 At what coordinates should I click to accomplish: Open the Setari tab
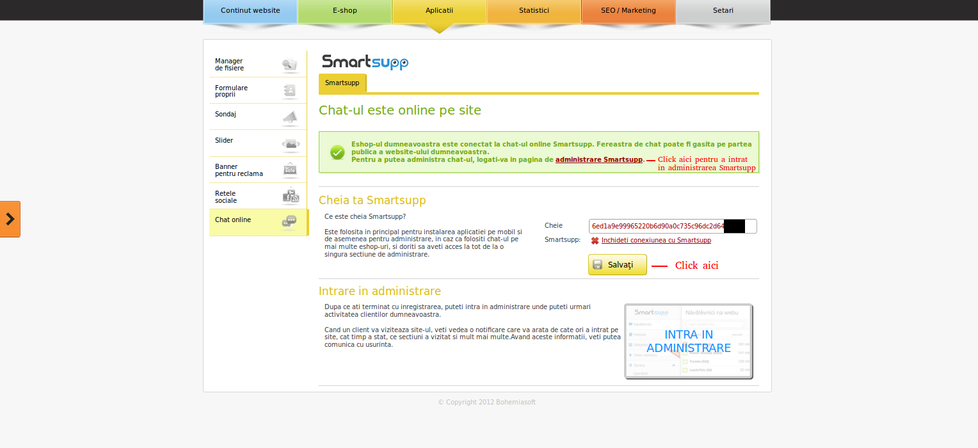[723, 11]
